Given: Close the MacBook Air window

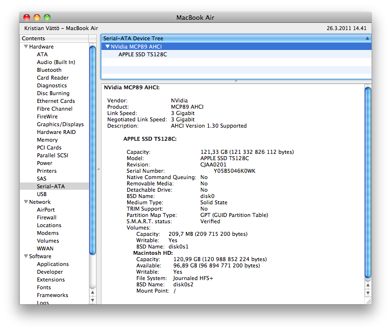Looking at the screenshot, I should coord(27,17).
